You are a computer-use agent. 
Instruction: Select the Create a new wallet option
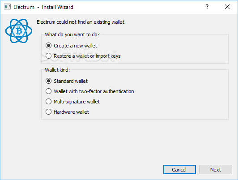click(71, 46)
